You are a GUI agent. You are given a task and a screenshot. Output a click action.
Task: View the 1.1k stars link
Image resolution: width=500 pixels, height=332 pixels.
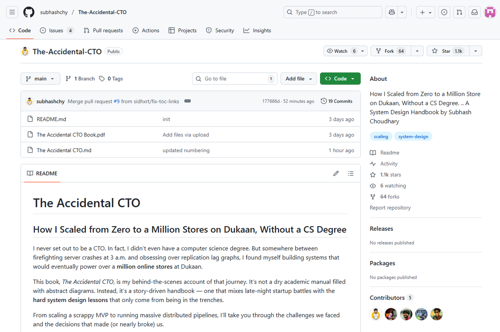click(385, 175)
